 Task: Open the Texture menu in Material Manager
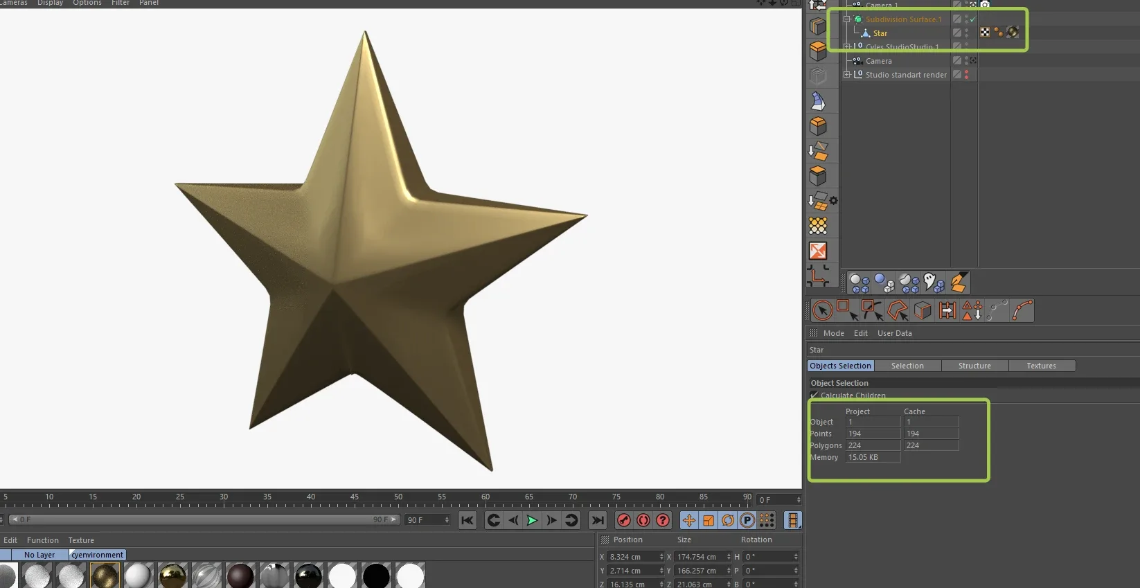point(81,540)
